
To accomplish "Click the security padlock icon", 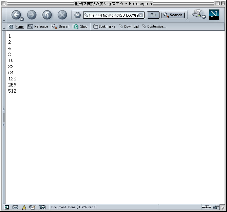I will (215, 207).
